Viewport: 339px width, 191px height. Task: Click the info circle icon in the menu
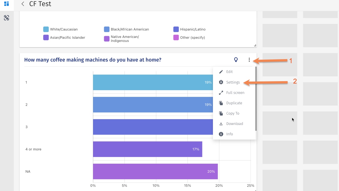coord(221,134)
